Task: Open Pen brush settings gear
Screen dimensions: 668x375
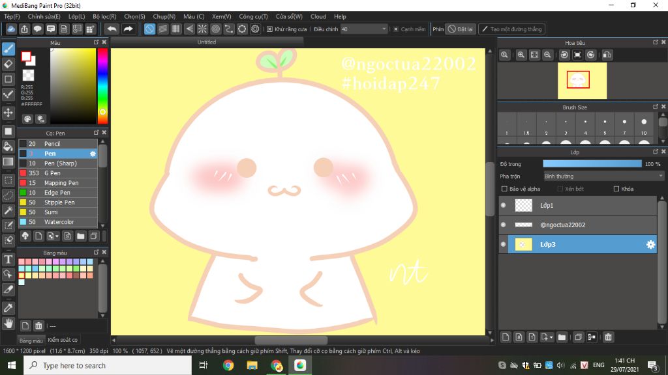Action: click(93, 154)
